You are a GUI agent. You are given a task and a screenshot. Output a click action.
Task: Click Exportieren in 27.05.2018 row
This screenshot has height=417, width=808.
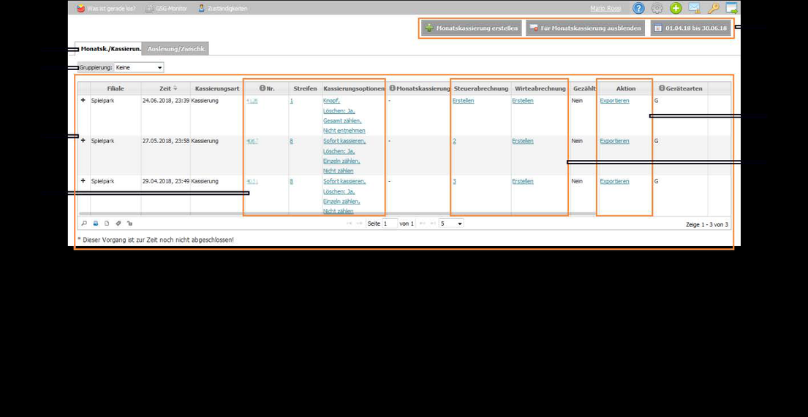614,141
